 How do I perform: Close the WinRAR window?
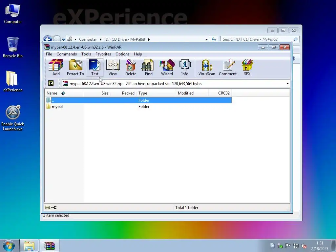[284, 47]
